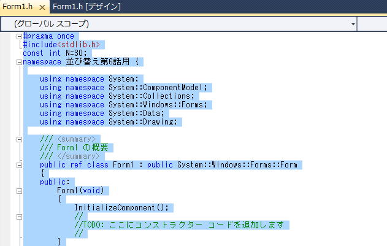The width and height of the screenshot is (387, 246).
Task: Click the using namespace System; line
Action: [89, 79]
